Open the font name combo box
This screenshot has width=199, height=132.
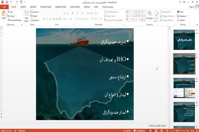(x=50, y=13)
